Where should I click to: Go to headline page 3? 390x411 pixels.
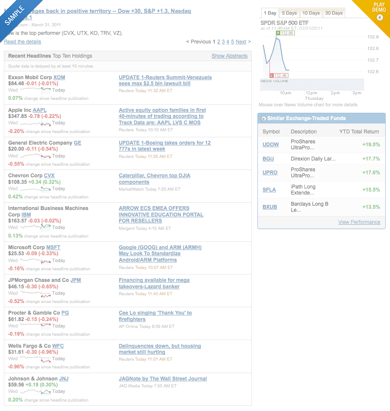point(223,42)
